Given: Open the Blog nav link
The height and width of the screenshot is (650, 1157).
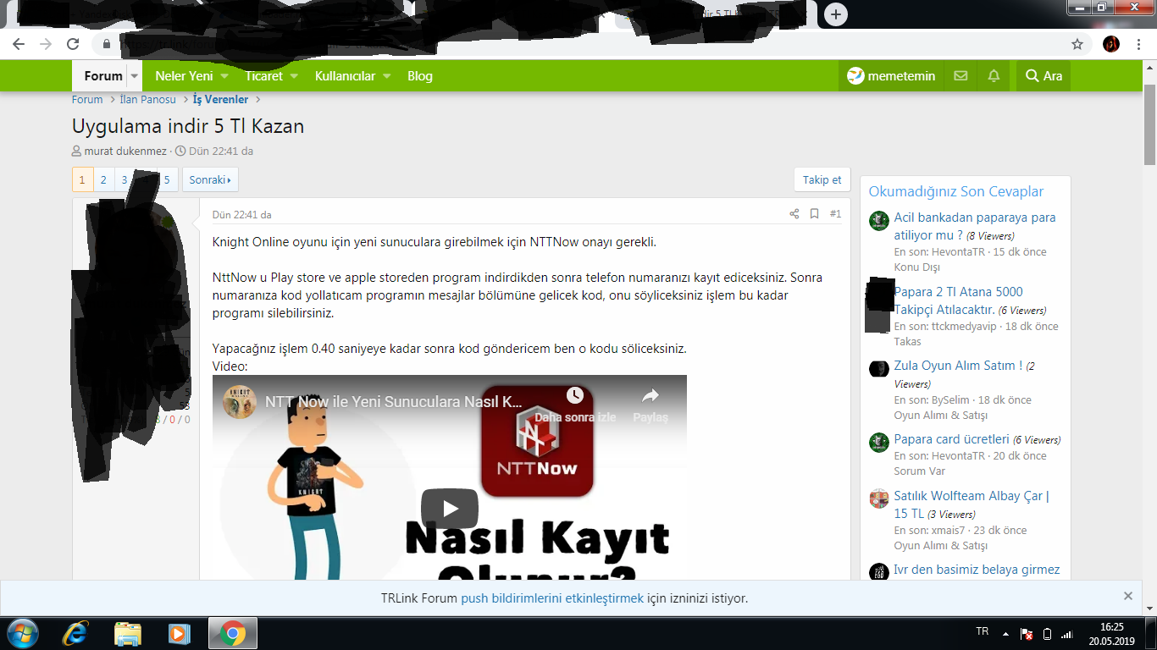Looking at the screenshot, I should pos(420,76).
